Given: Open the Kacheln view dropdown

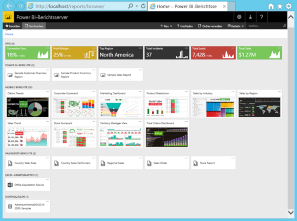Looking at the screenshot, I should (x=236, y=26).
